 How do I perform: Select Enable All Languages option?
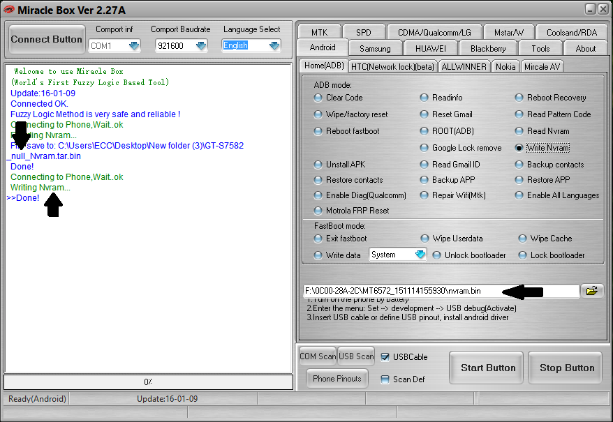tap(519, 195)
